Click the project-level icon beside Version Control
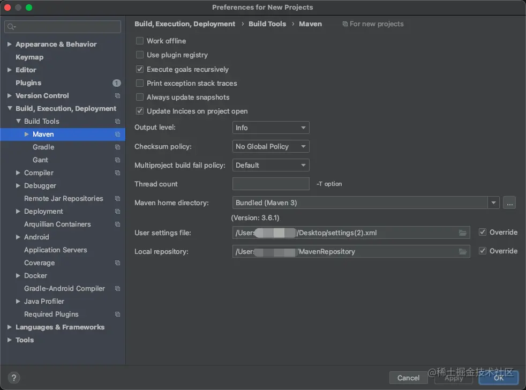Image resolution: width=526 pixels, height=390 pixels. point(117,96)
